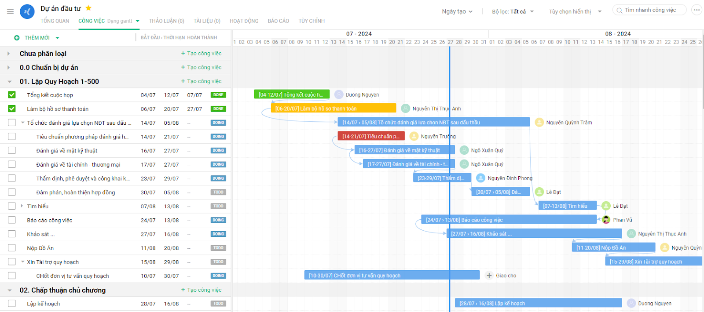This screenshot has width=704, height=312.
Task: Open the CÔNG VIỆC Dạng gantt tab
Action: pyautogui.click(x=109, y=21)
